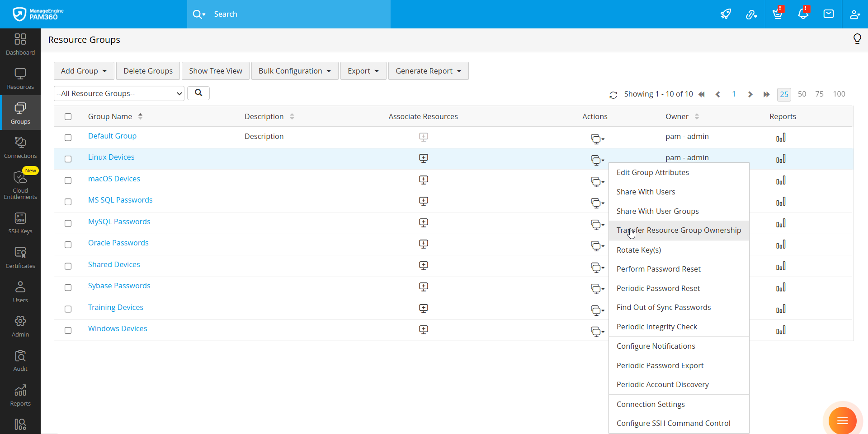The height and width of the screenshot is (434, 868).
Task: Click associate resources icon for Shared Devices
Action: point(423,266)
